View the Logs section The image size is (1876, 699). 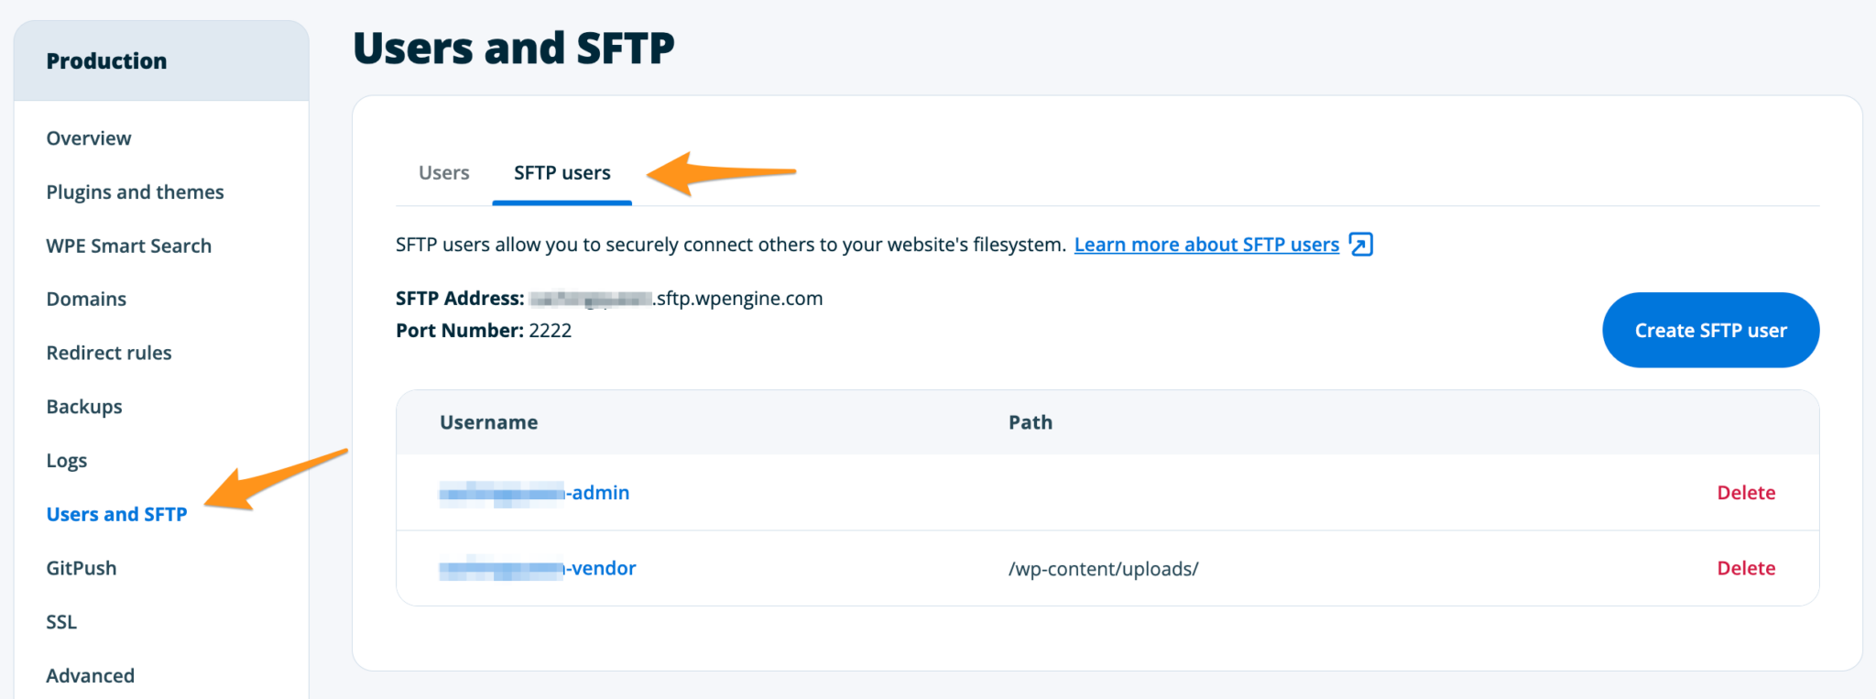67,461
